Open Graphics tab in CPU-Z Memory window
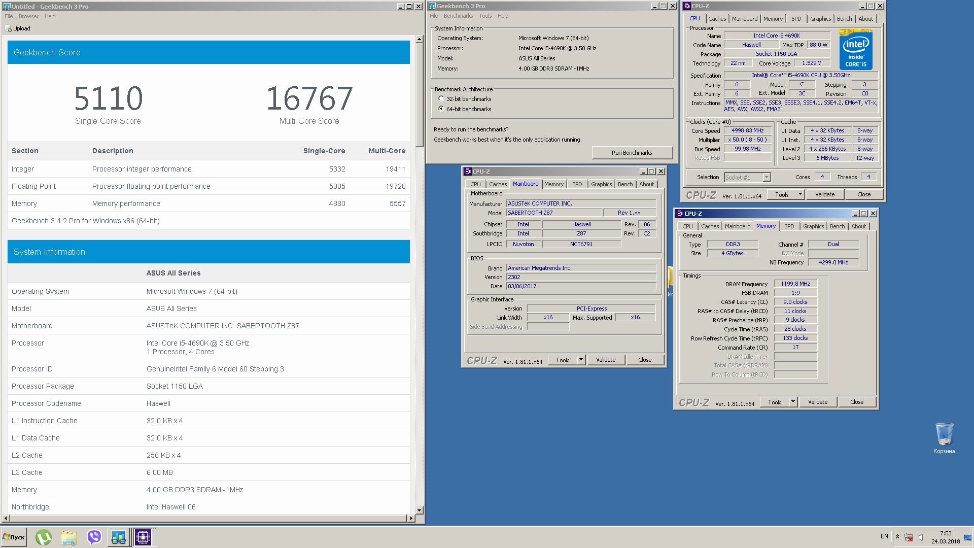The height and width of the screenshot is (548, 974). pos(813,226)
